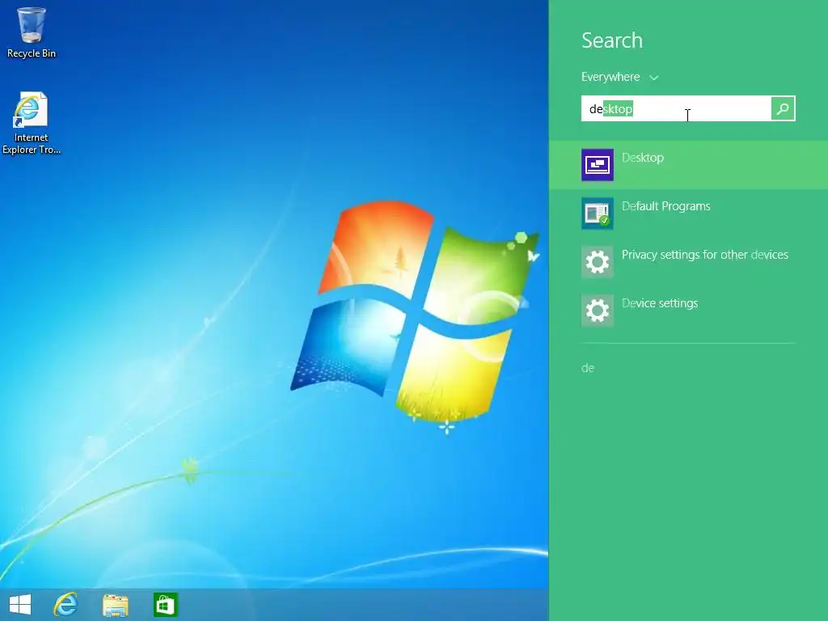Image resolution: width=828 pixels, height=621 pixels.
Task: Click the Default Programs icon
Action: [598, 213]
